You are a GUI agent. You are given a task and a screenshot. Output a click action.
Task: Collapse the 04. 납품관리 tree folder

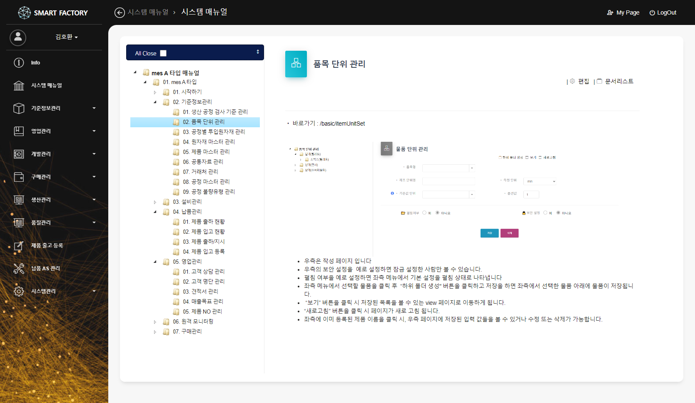click(155, 212)
